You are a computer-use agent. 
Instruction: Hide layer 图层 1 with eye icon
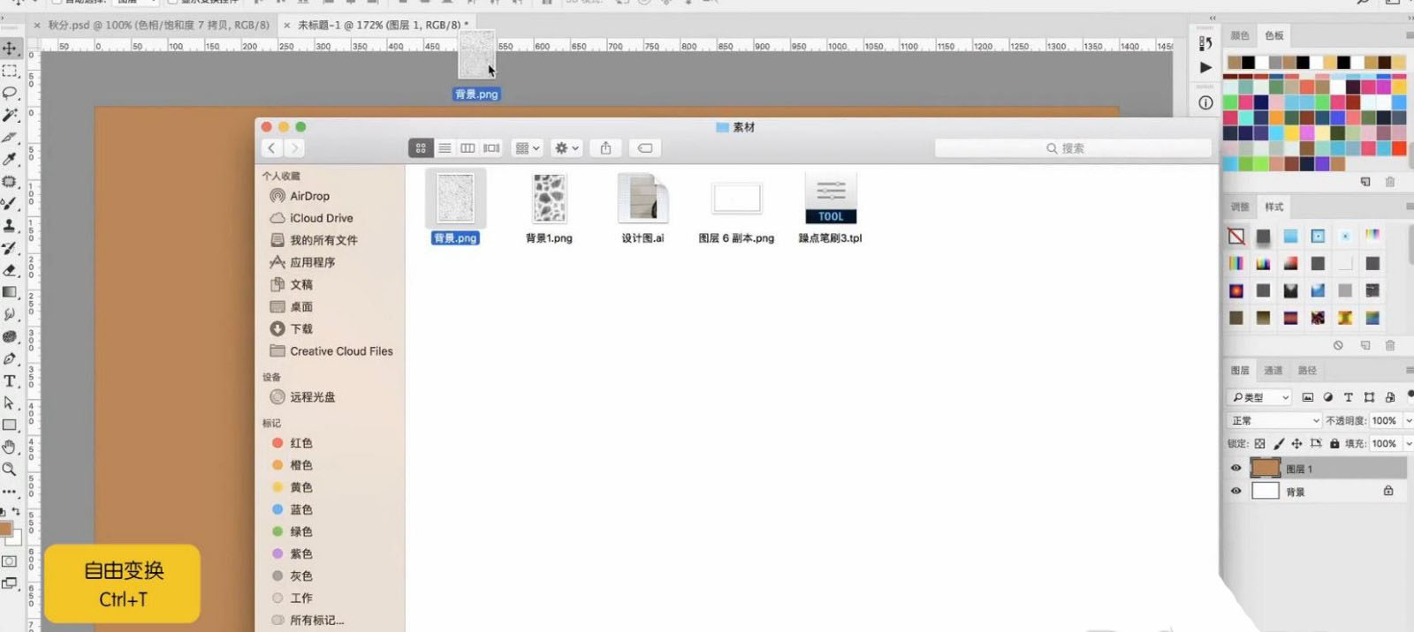point(1235,469)
